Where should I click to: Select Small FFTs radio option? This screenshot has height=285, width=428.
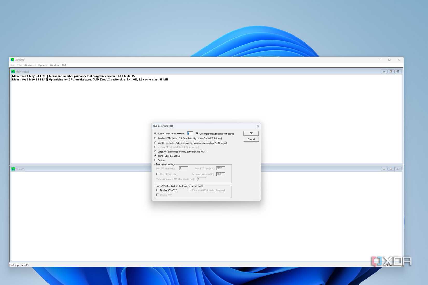tap(155, 142)
